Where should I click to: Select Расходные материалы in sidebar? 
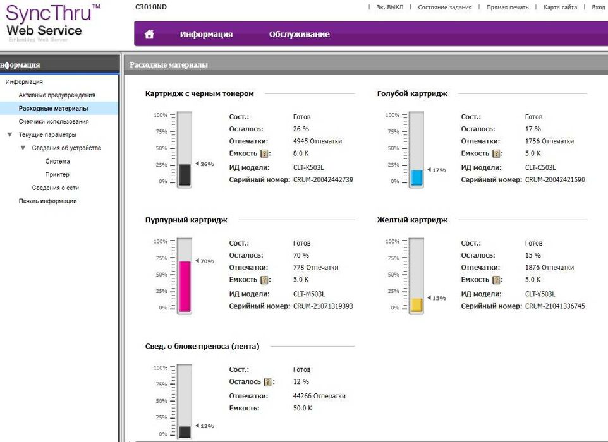click(59, 109)
